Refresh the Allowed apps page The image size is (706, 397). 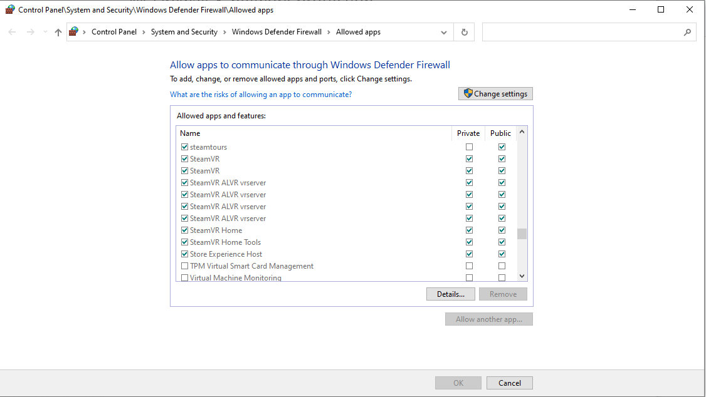(x=464, y=33)
